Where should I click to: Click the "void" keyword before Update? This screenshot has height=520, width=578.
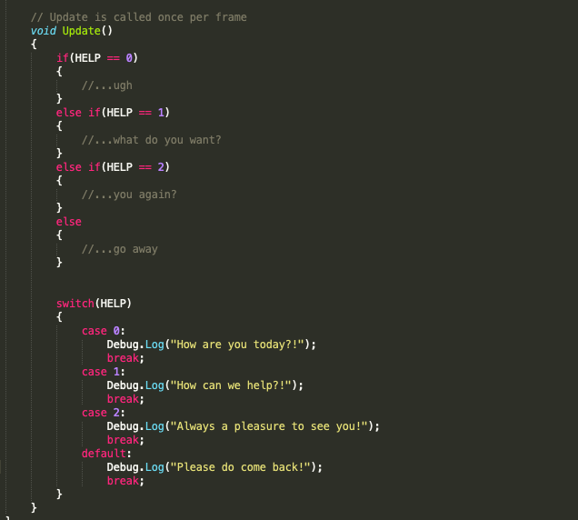tap(44, 31)
